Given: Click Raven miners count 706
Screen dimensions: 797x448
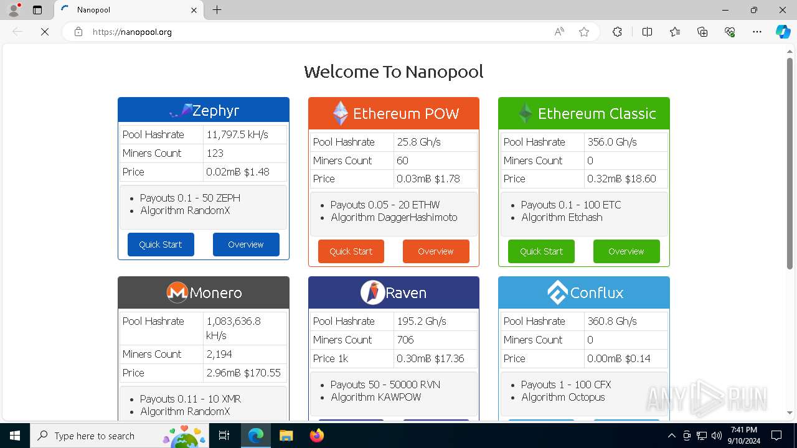Looking at the screenshot, I should click(x=405, y=340).
